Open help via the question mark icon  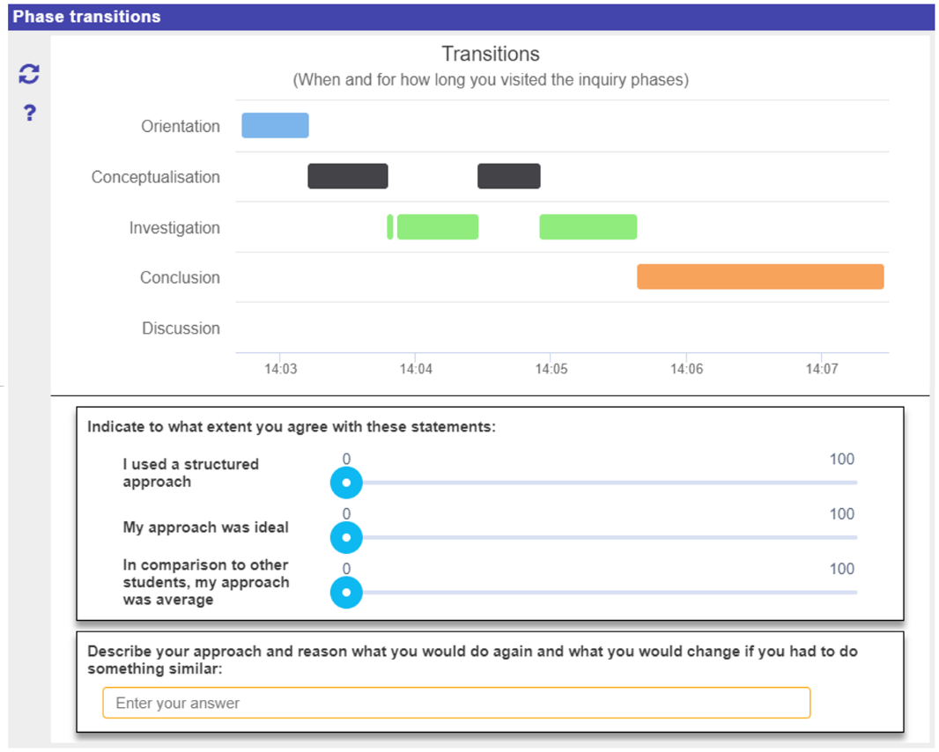point(29,114)
